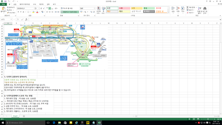Click the Find & Select binoculars icon
Screen dimensions: 222x125
(205, 8)
